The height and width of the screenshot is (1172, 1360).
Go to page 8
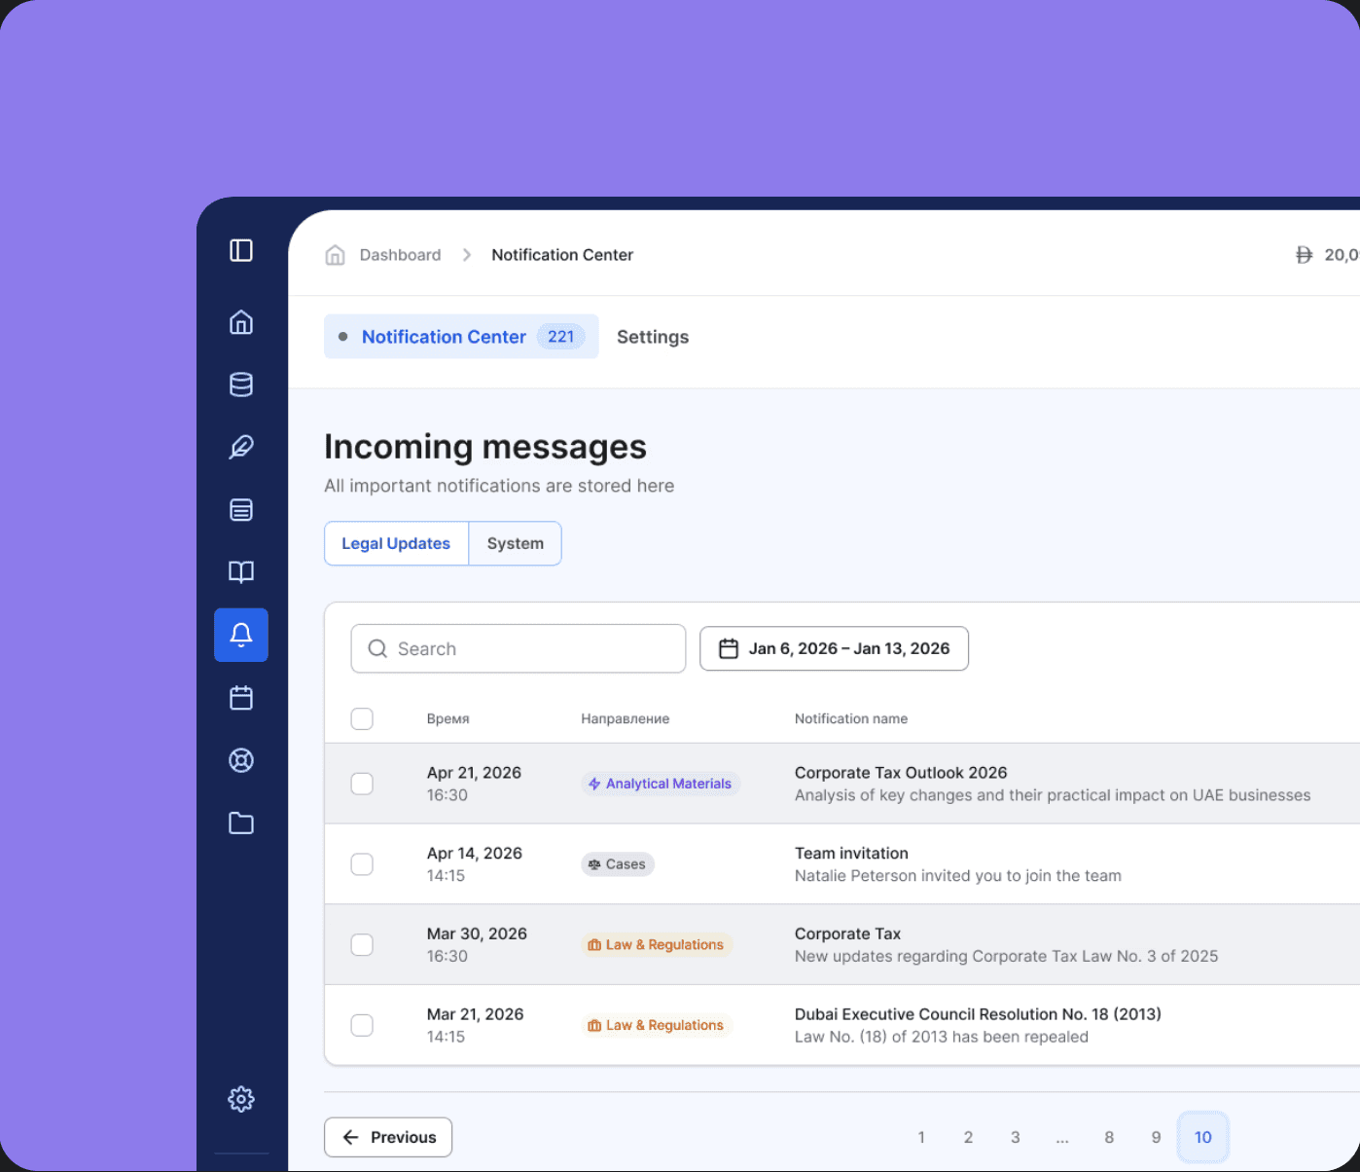click(x=1109, y=1137)
